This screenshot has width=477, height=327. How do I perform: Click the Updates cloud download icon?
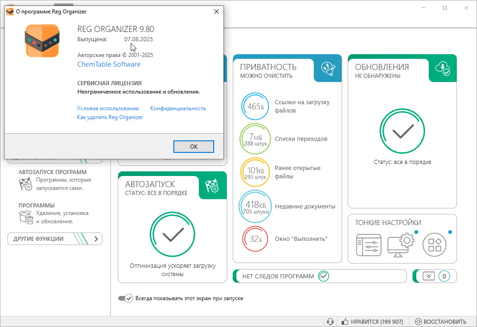[443, 69]
